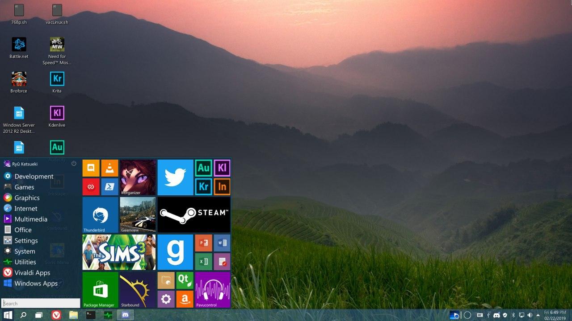Open the Qt tile in start menu

click(185, 280)
